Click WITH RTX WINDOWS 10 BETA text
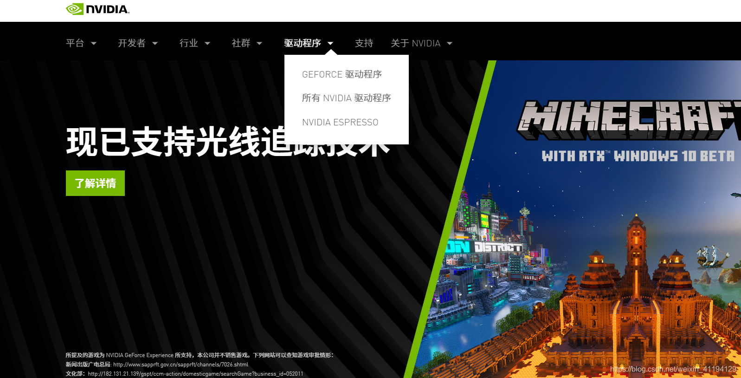The width and height of the screenshot is (741, 378). 638,156
